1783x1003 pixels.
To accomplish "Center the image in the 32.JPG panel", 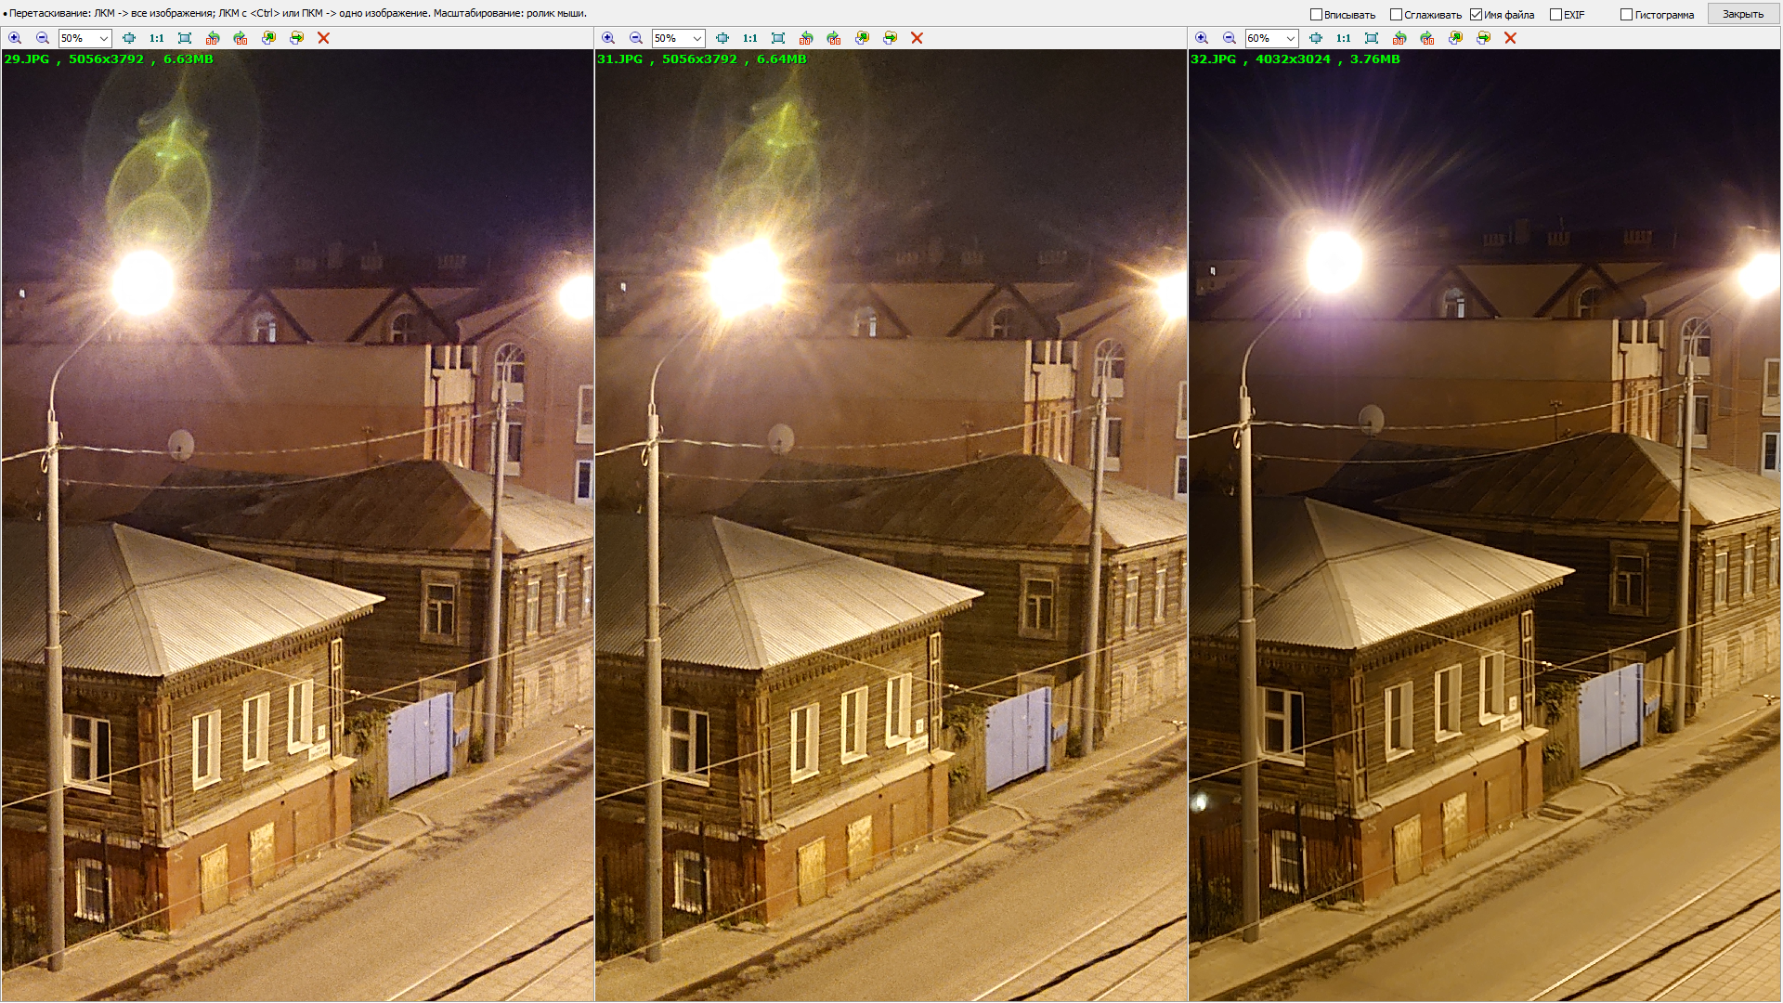I will tap(1316, 38).
